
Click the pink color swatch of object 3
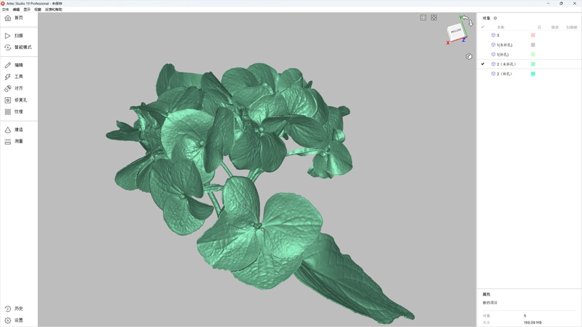(533, 35)
